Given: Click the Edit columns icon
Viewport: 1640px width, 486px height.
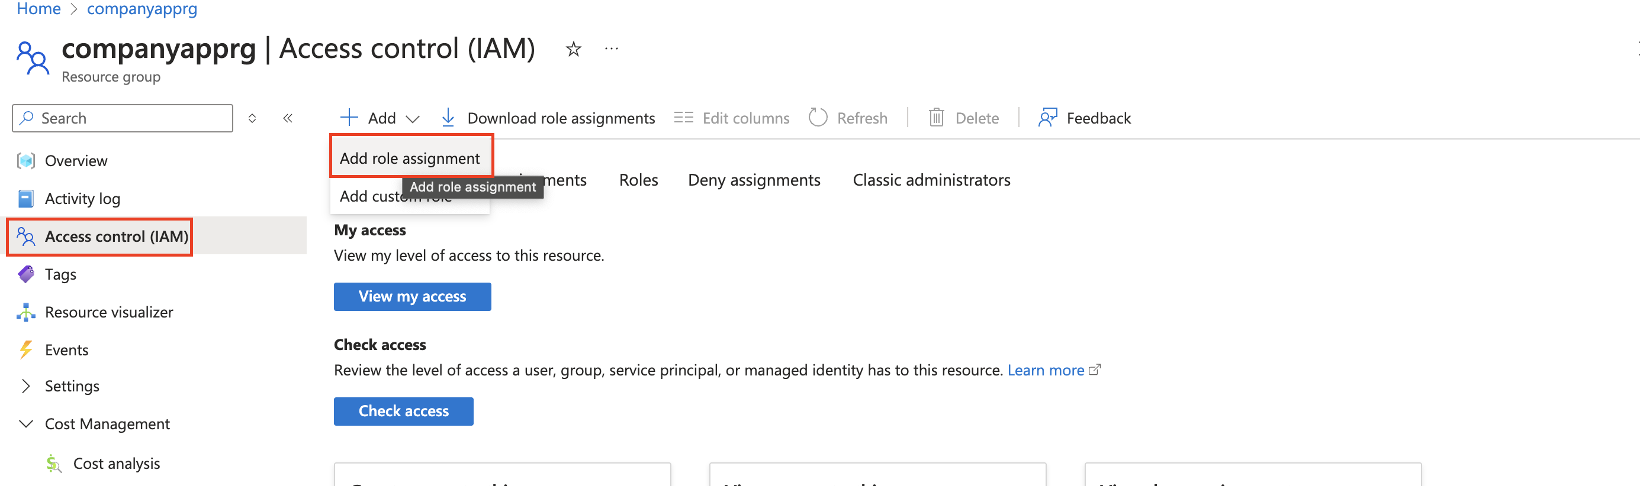Looking at the screenshot, I should [x=683, y=118].
